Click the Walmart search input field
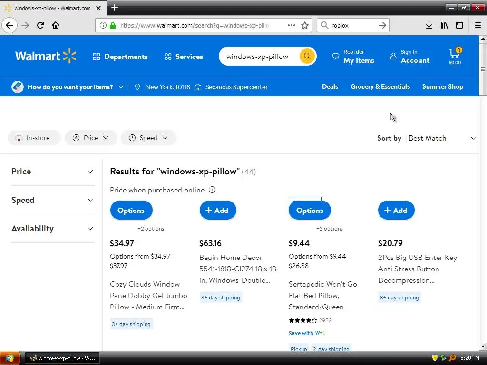 [x=257, y=56]
